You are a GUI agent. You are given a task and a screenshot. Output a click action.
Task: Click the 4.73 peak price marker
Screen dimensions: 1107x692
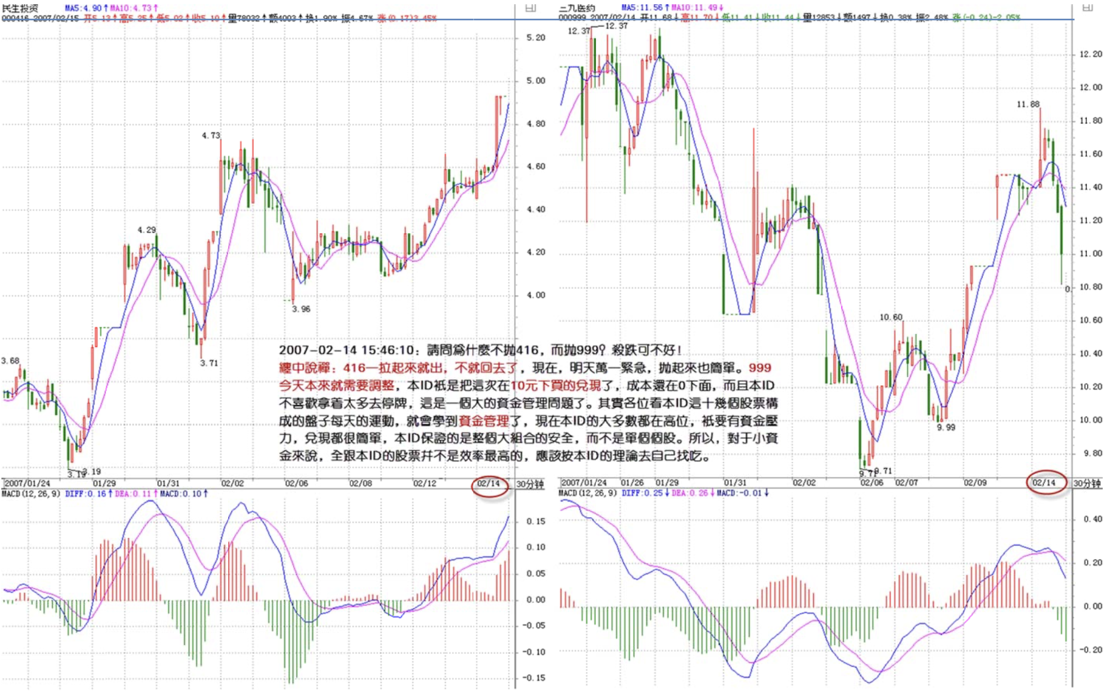(x=211, y=135)
